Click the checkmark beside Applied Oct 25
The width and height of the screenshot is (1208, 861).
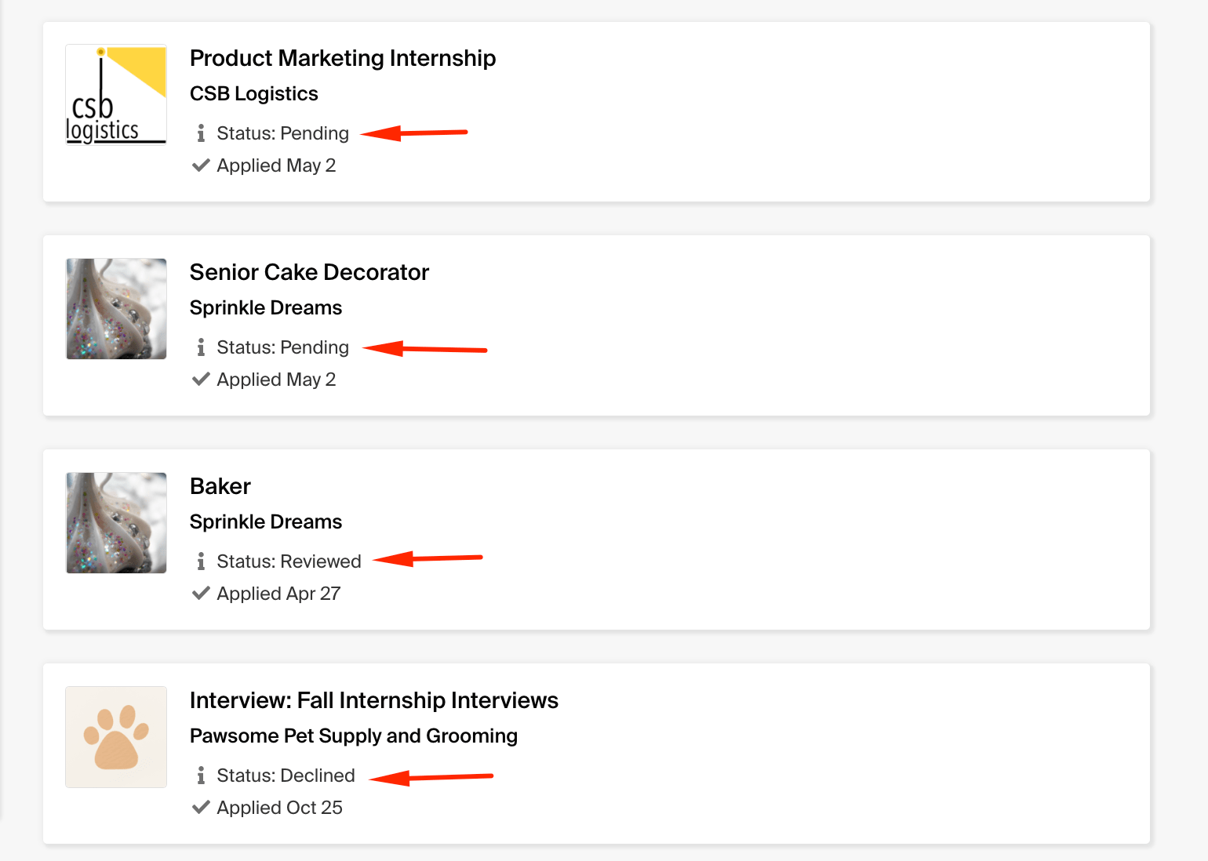[201, 807]
